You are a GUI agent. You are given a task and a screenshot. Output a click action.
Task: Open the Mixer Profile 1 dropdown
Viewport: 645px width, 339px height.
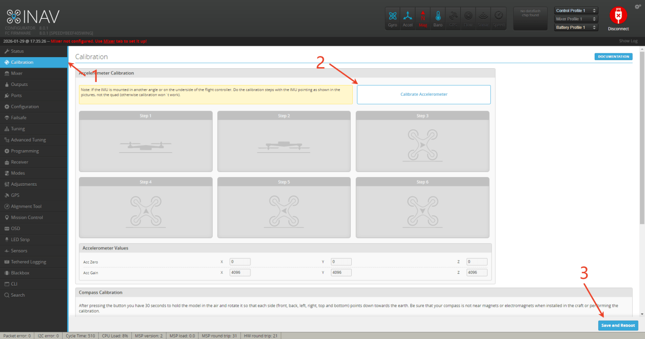coord(576,19)
